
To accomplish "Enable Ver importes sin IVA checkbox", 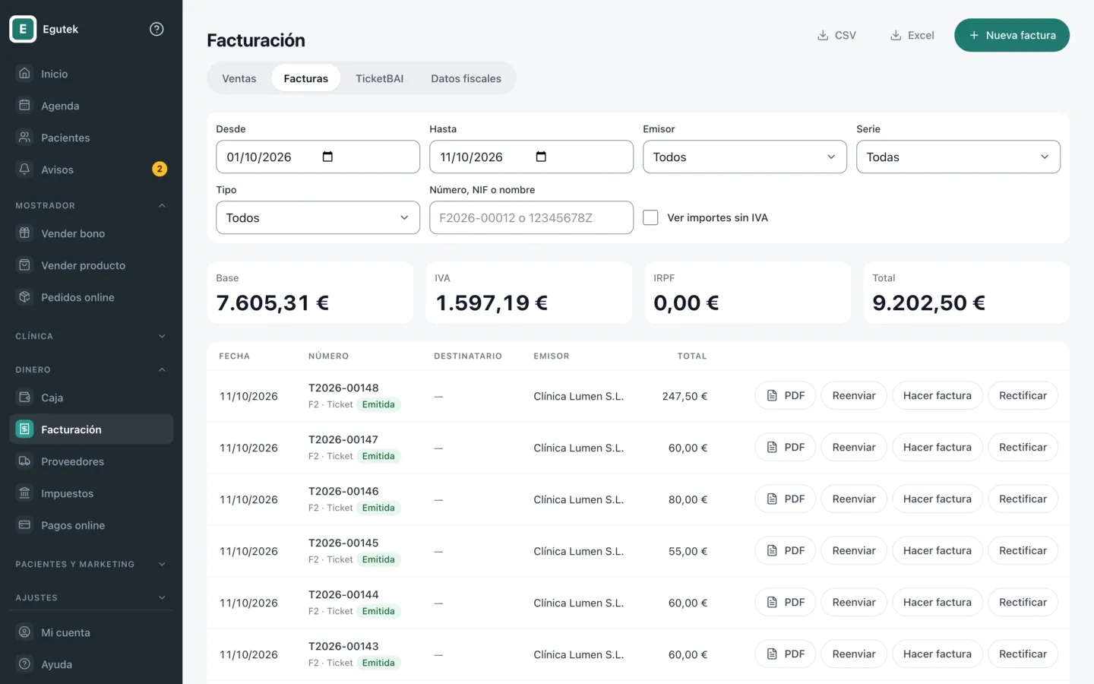I will pos(650,217).
